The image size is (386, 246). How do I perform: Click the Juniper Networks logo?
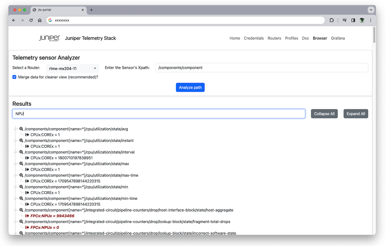pyautogui.click(x=49, y=38)
